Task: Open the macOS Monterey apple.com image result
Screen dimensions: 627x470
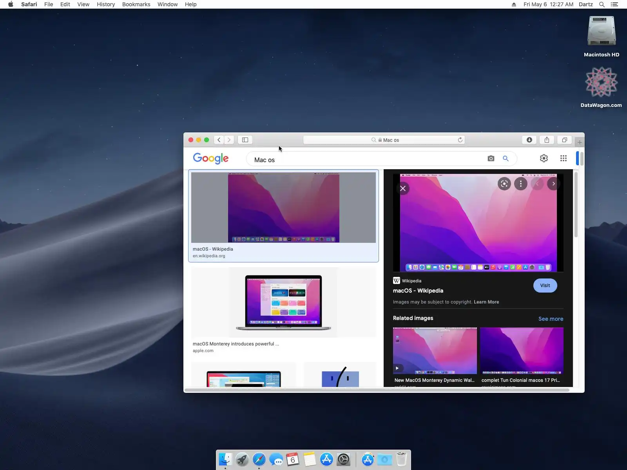Action: pos(283,302)
